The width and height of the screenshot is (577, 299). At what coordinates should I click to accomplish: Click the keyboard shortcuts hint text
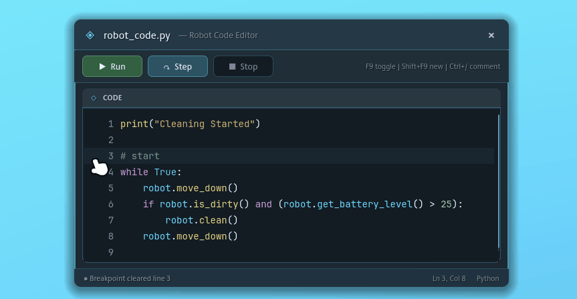[433, 67]
